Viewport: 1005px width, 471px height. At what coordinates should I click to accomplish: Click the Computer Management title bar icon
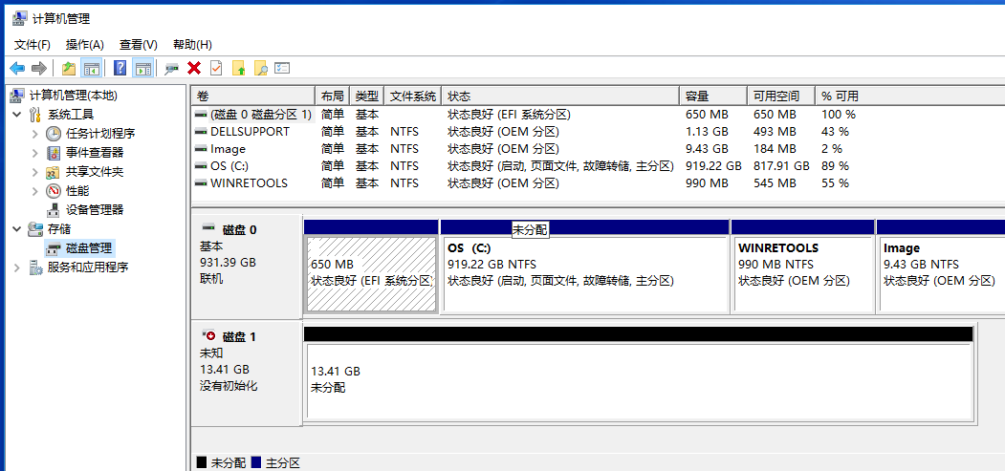[x=19, y=18]
